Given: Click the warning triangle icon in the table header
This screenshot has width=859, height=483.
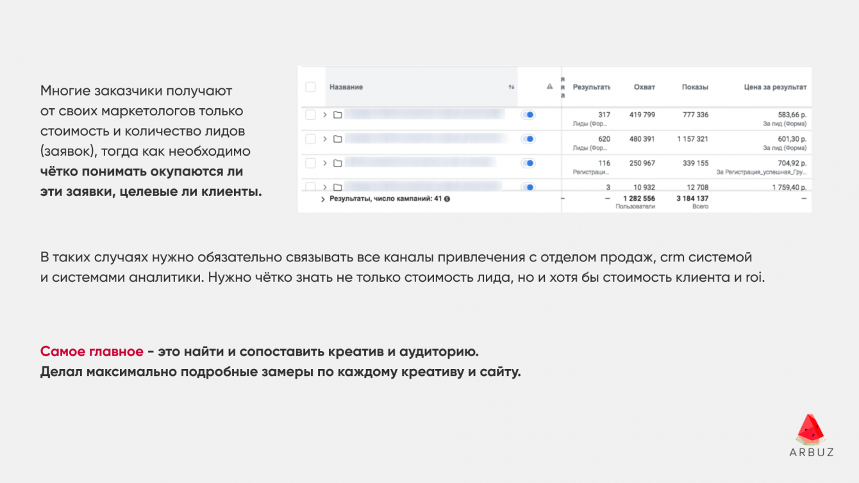Looking at the screenshot, I should click(549, 86).
